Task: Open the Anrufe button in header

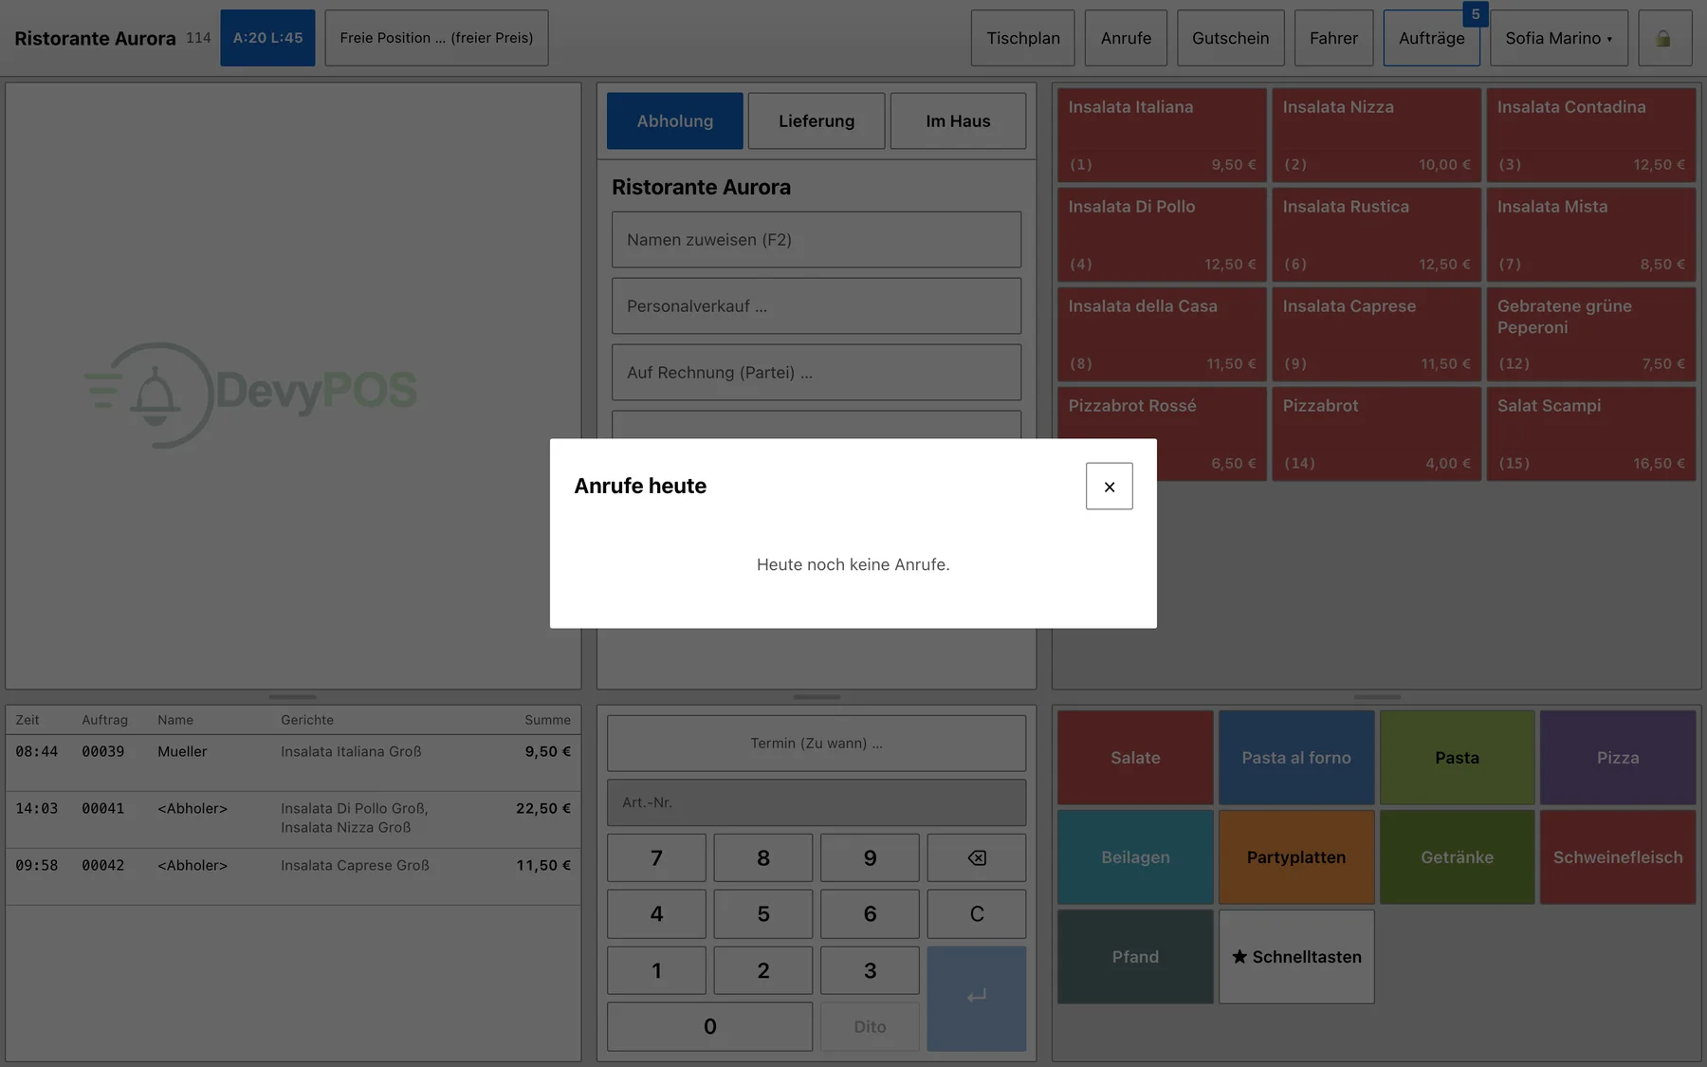Action: pos(1126,38)
